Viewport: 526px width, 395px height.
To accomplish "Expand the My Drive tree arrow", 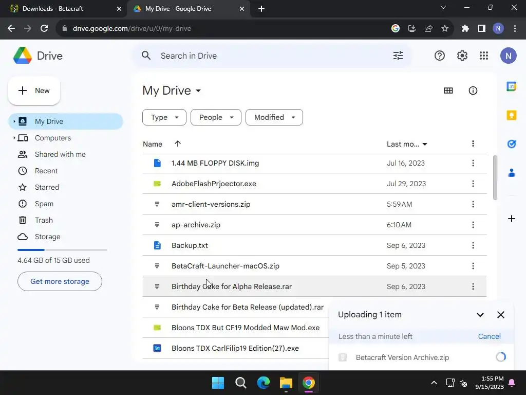I will pos(14,121).
